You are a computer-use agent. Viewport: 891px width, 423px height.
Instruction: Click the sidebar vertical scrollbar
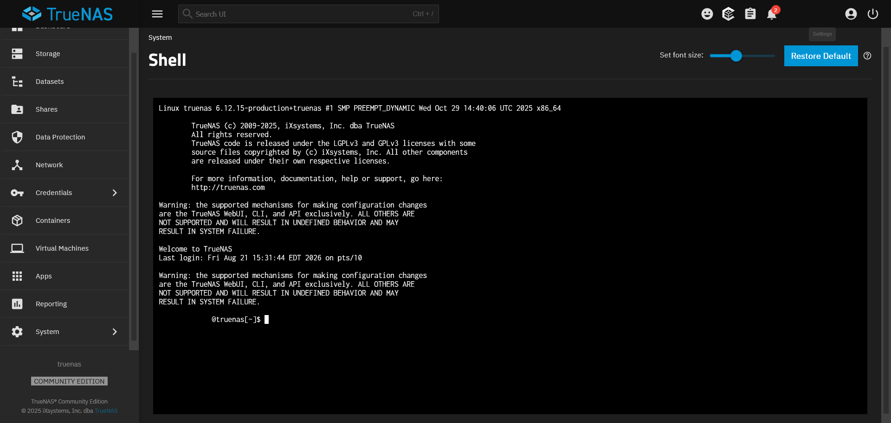[x=134, y=197]
